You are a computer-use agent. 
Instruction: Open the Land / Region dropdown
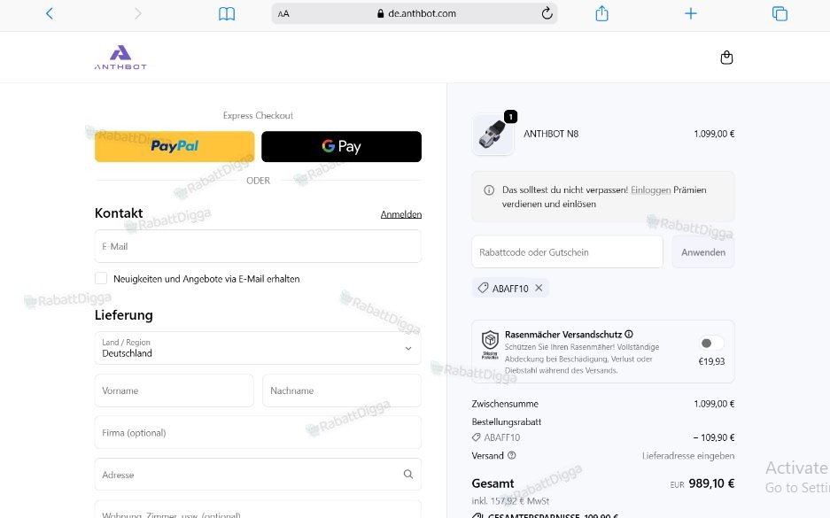pyautogui.click(x=258, y=348)
